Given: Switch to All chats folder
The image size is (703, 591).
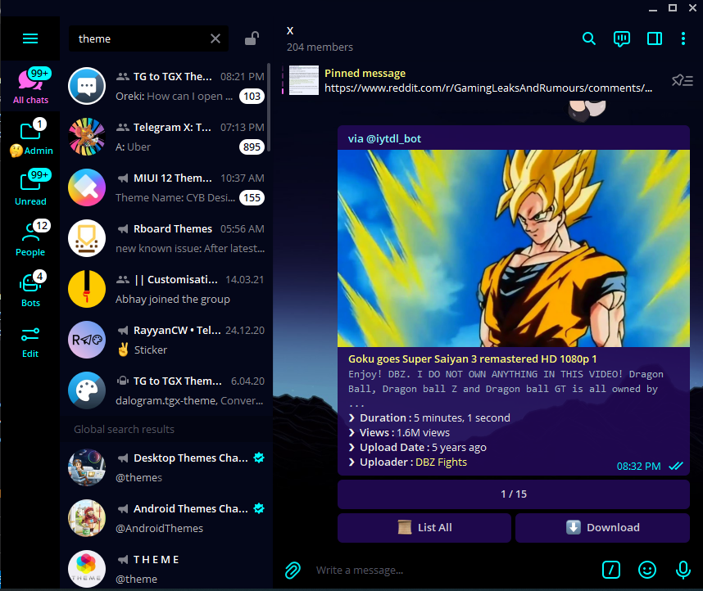Looking at the screenshot, I should coord(30,86).
